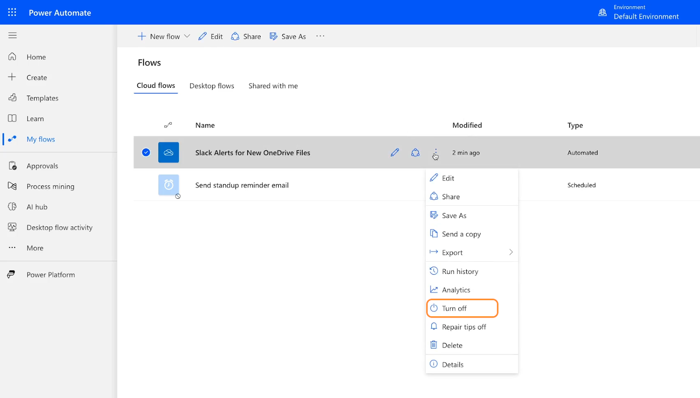Click the Save As icon in top command bar

click(273, 36)
